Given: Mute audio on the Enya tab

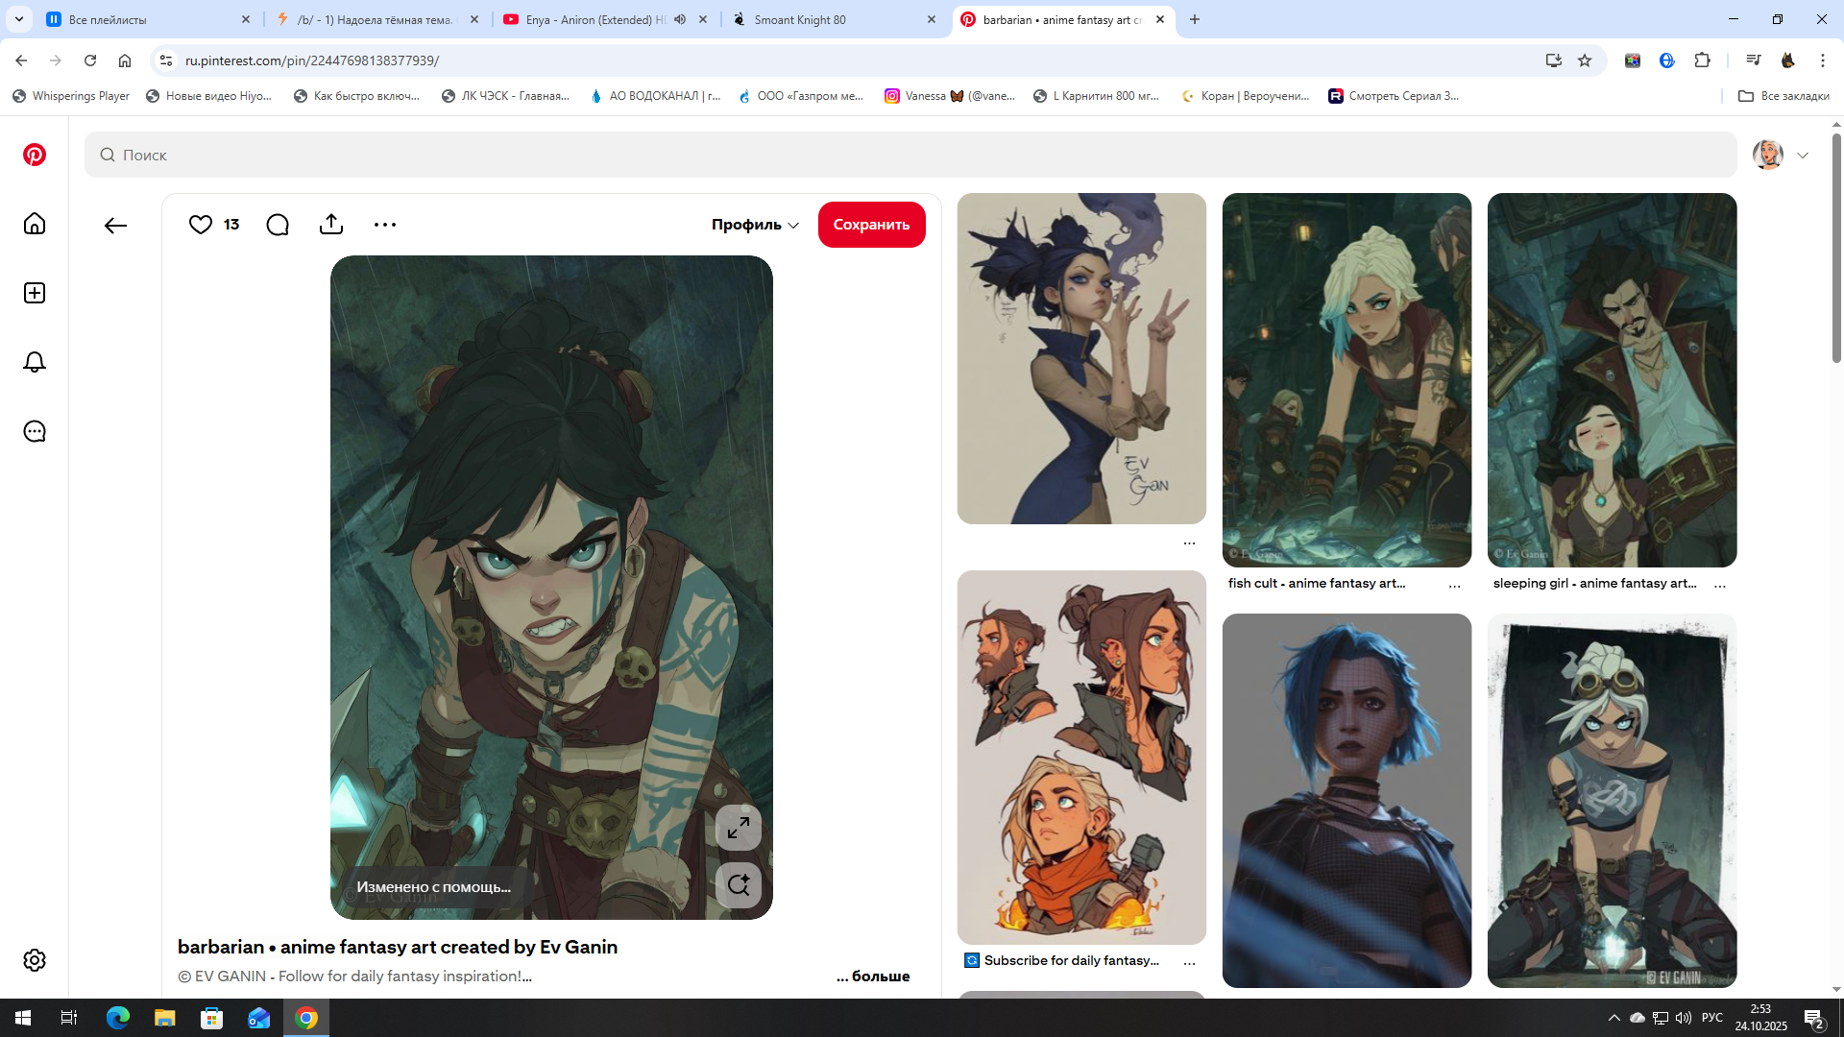Looking at the screenshot, I should (680, 19).
